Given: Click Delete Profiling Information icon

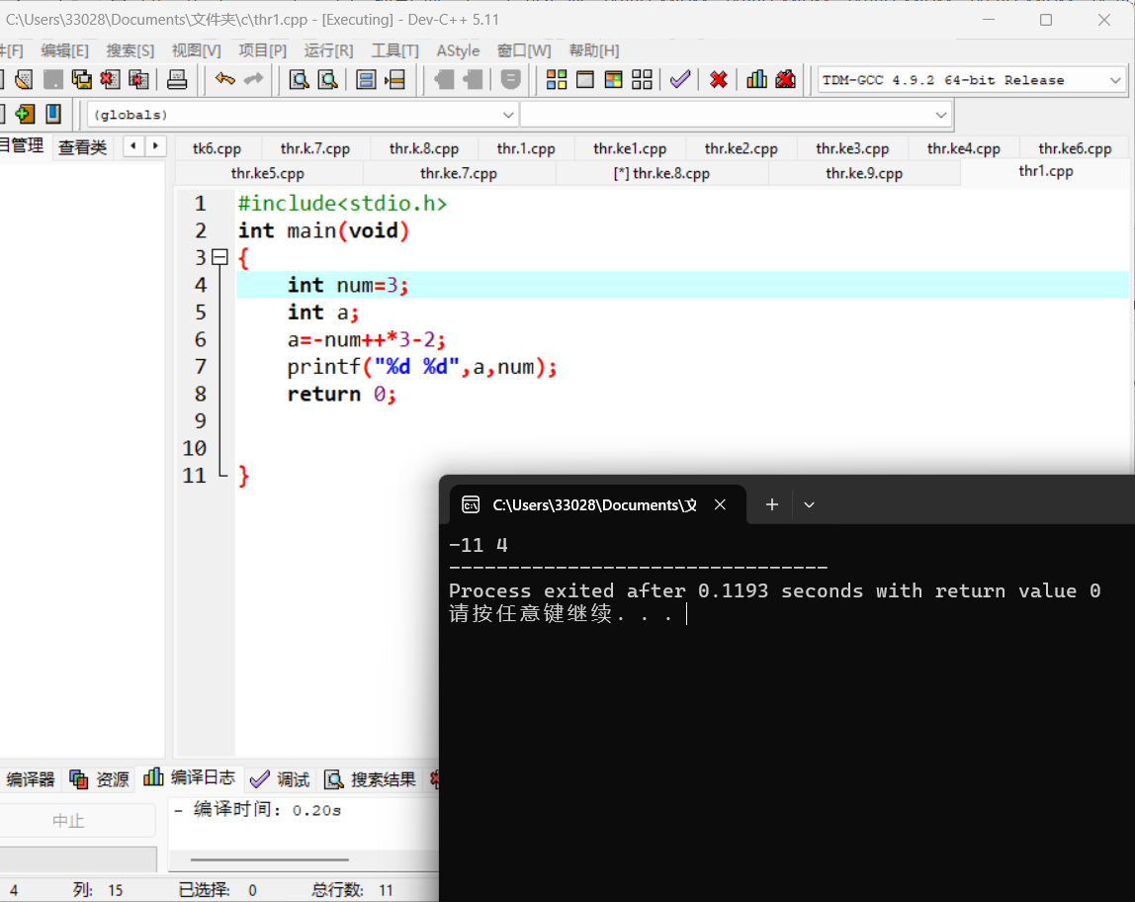Looking at the screenshot, I should [785, 80].
